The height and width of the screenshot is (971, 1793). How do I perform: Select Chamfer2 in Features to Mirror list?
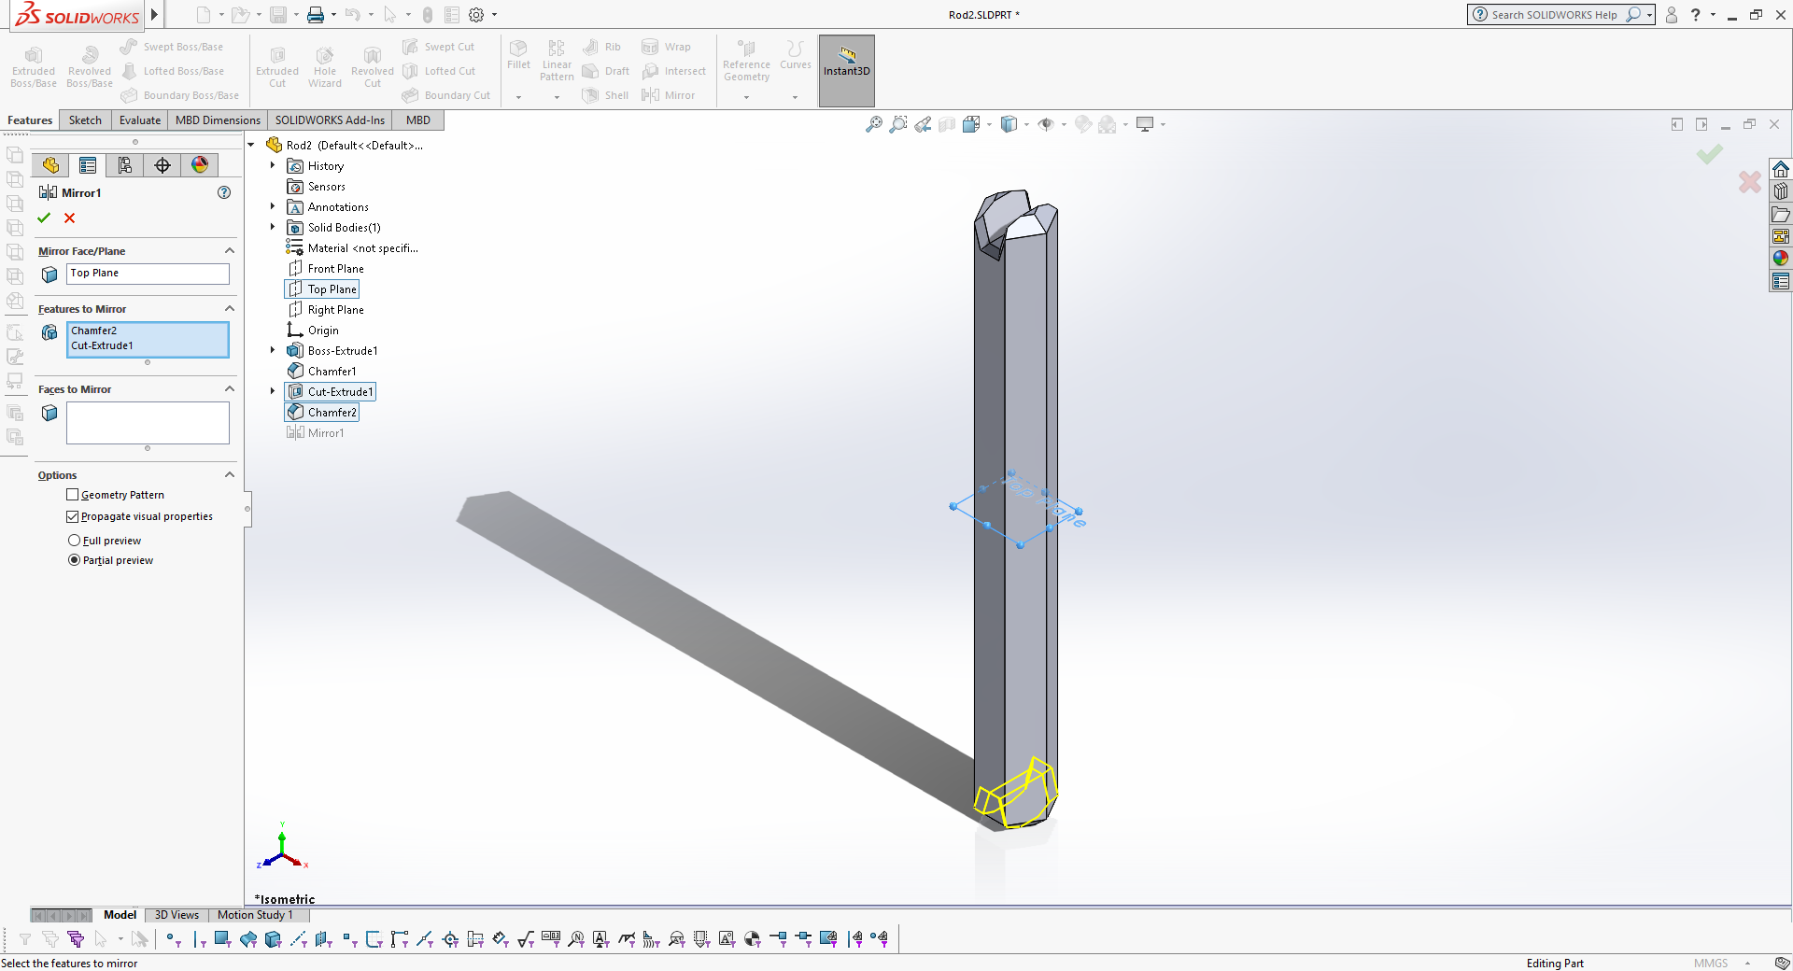(94, 331)
